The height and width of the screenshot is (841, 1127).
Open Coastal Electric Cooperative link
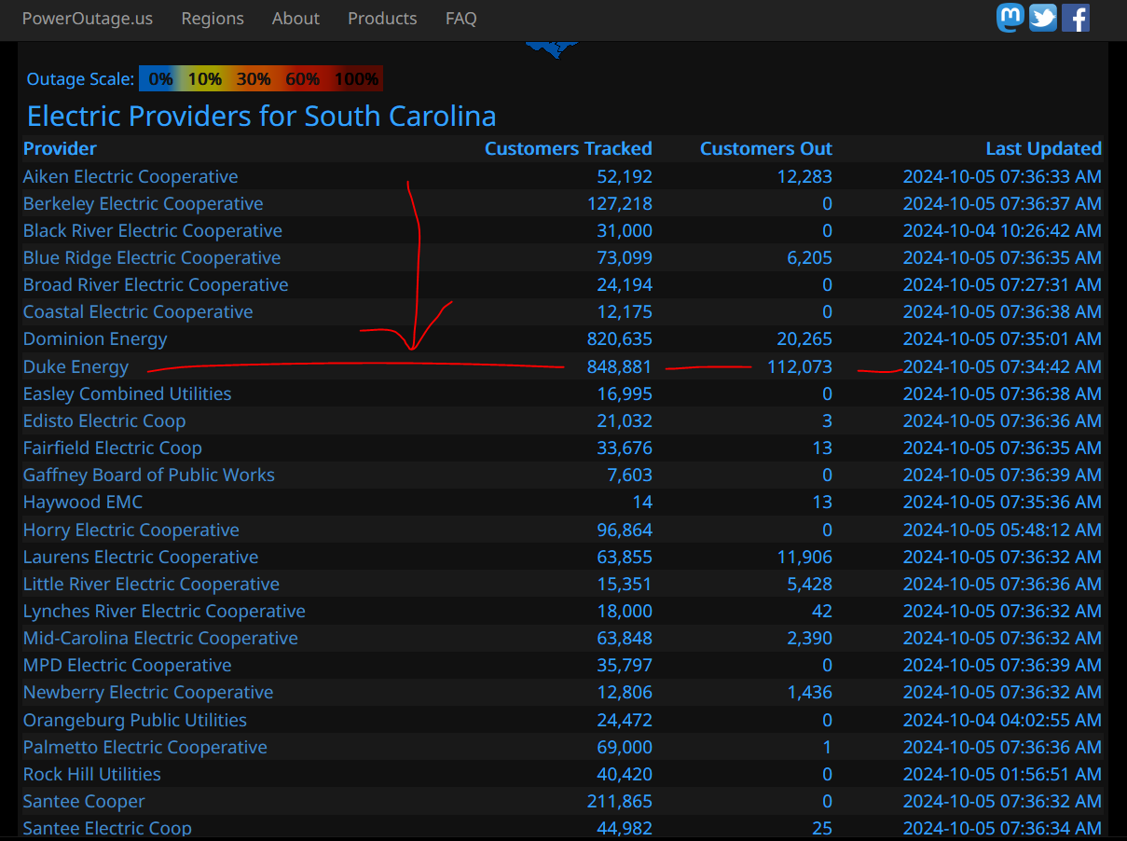pos(138,311)
